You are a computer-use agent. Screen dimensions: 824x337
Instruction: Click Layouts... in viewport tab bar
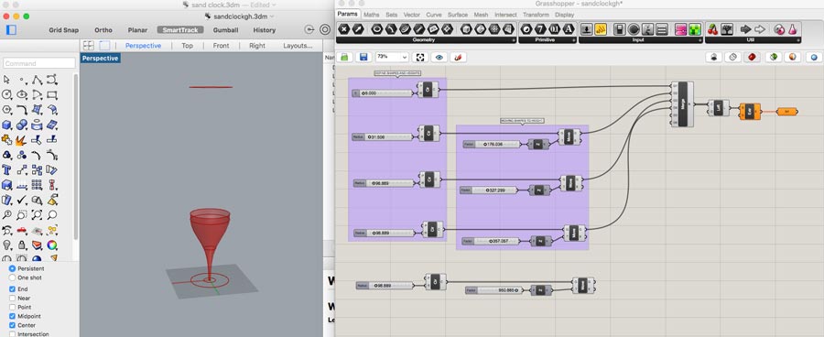click(298, 46)
